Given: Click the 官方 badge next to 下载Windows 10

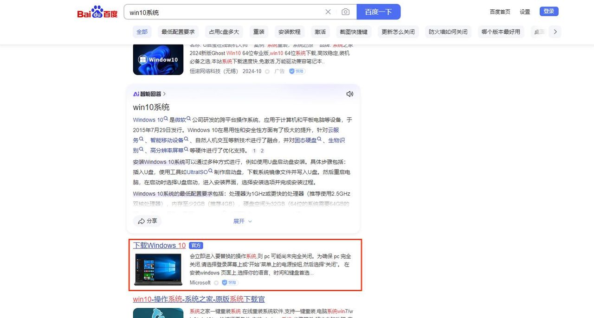Looking at the screenshot, I should 196,246.
